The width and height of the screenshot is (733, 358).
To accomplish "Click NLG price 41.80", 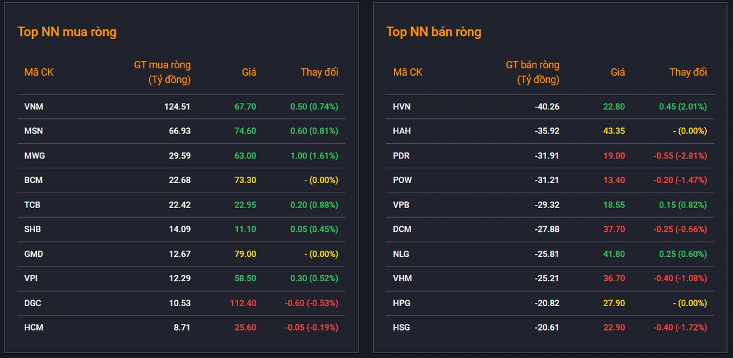I will pyautogui.click(x=614, y=254).
